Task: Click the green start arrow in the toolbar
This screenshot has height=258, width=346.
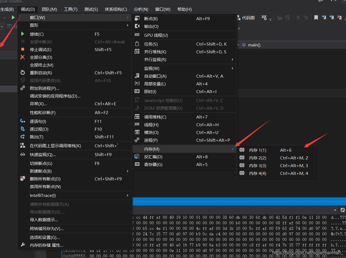Action: point(13,18)
